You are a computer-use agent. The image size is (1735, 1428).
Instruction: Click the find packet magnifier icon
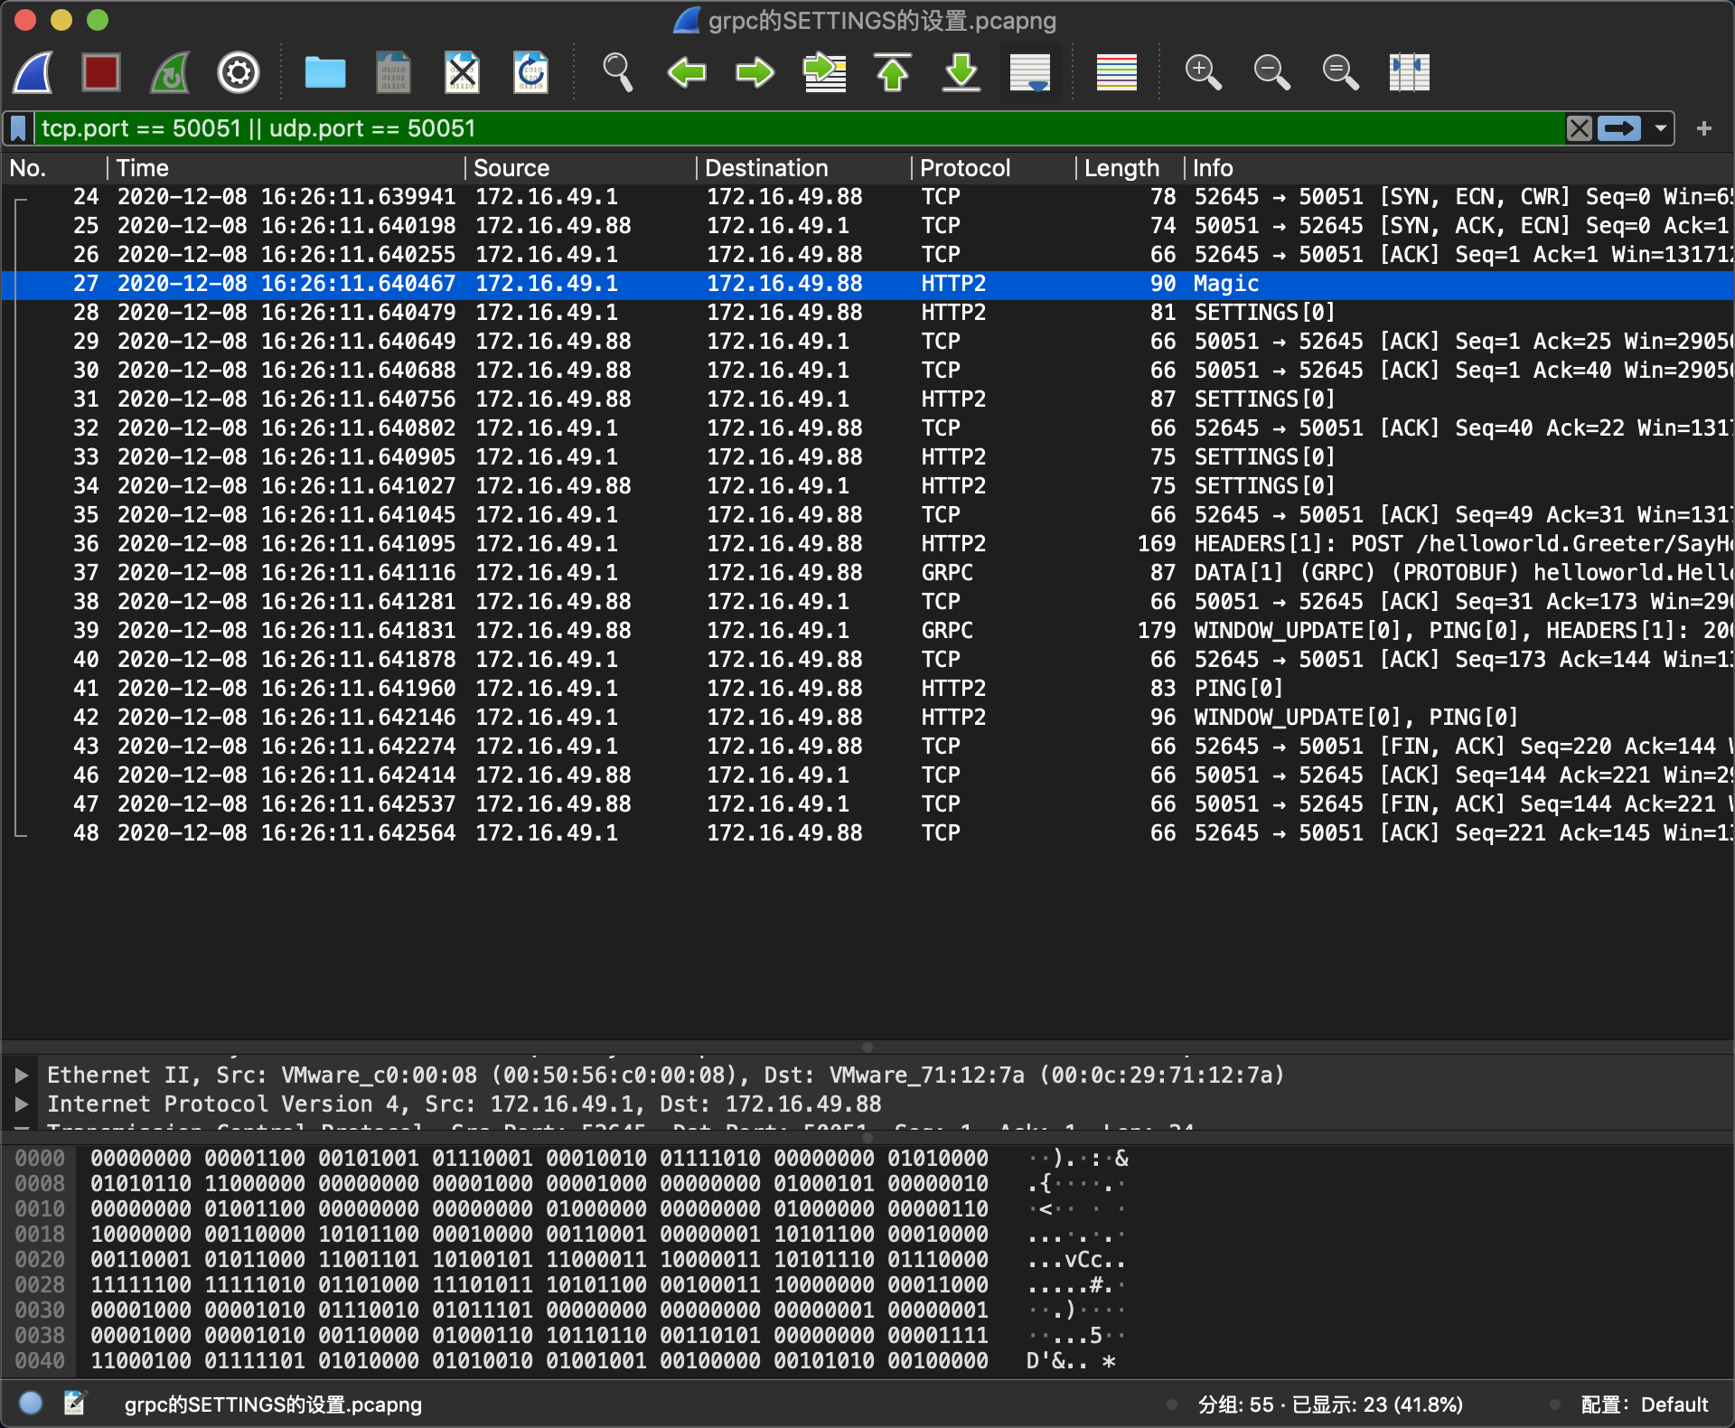(617, 72)
